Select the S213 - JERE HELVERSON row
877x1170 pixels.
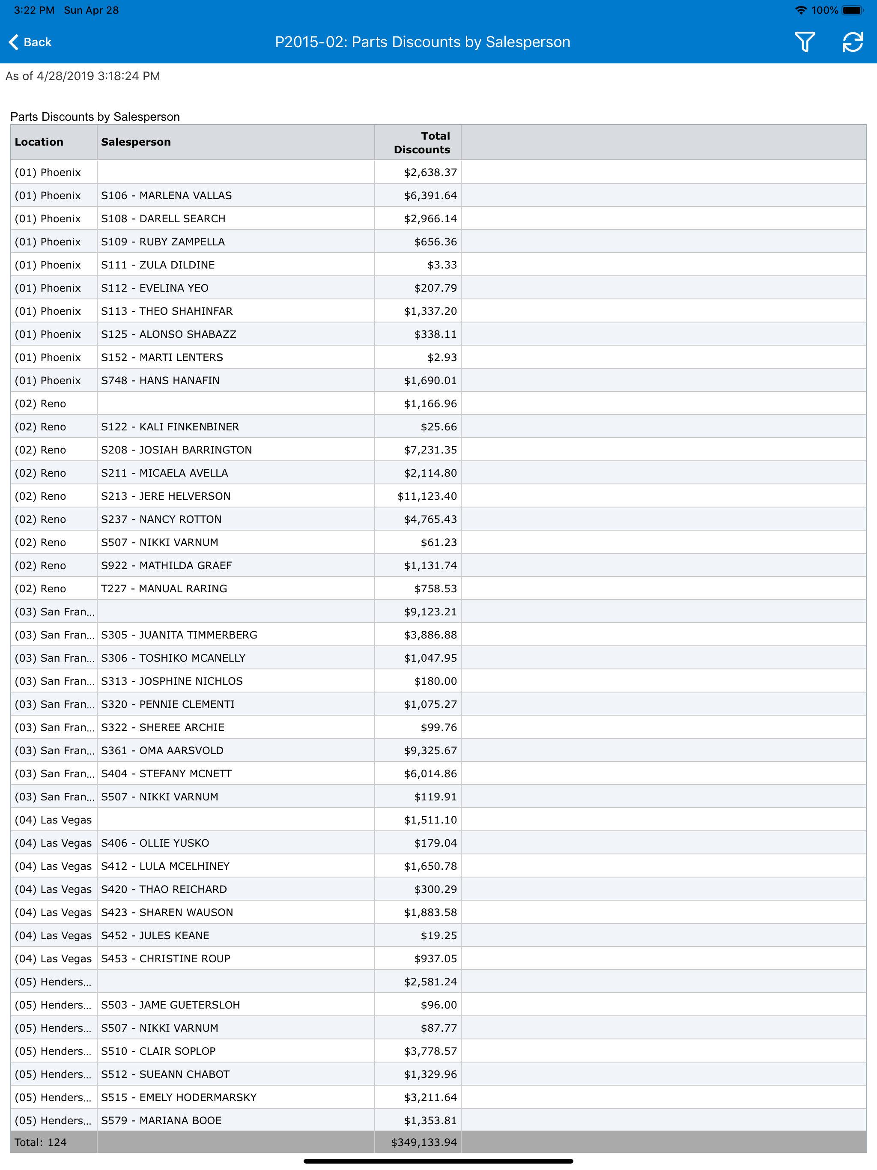[438, 496]
